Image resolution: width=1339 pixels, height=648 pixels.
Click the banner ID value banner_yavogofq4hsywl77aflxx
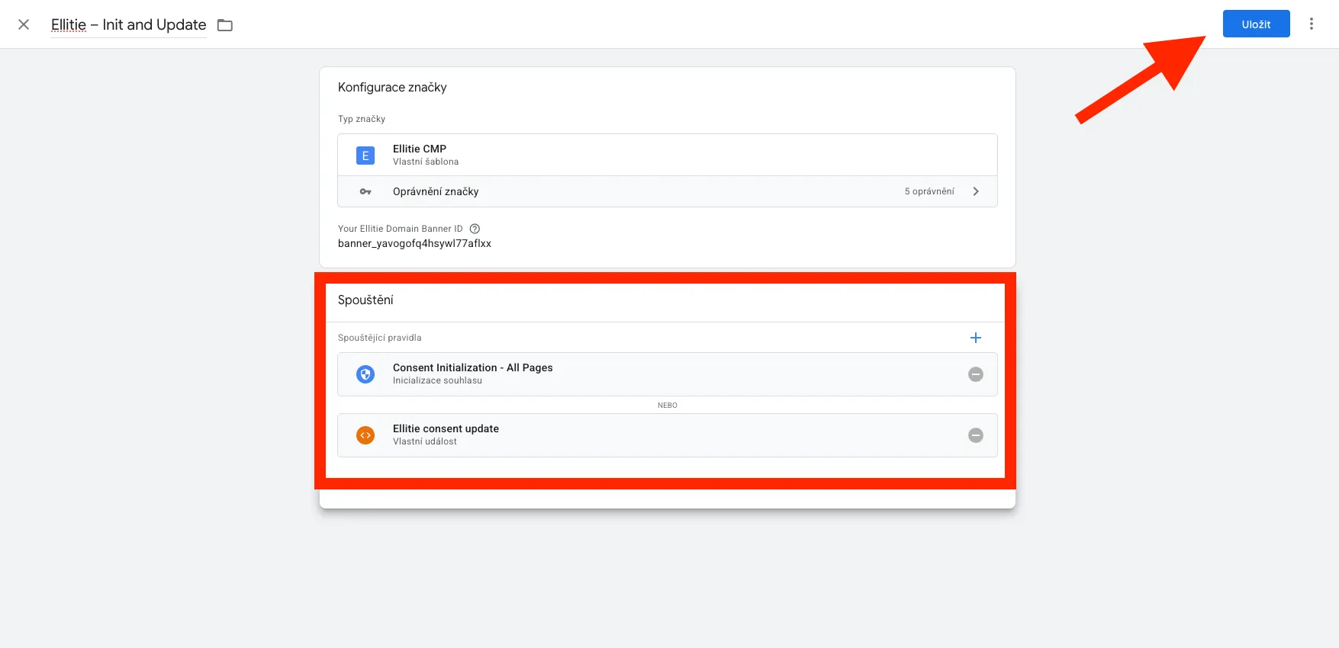(x=414, y=244)
